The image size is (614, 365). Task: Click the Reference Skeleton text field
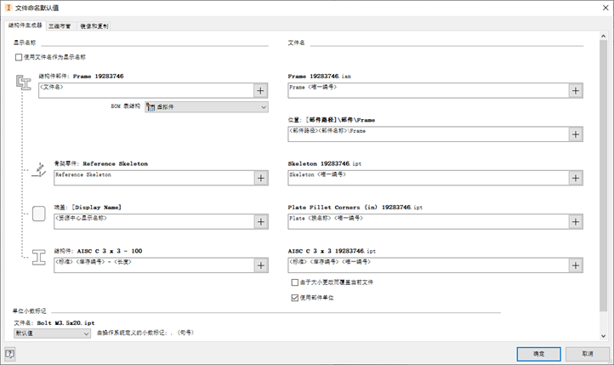click(x=153, y=178)
